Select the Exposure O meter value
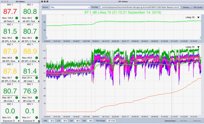The image size is (204, 124). click(x=10, y=111)
